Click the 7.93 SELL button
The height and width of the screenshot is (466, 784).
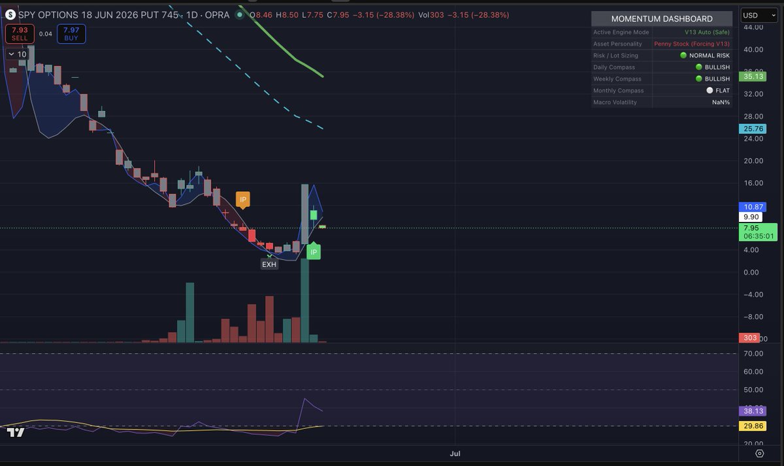pos(20,34)
